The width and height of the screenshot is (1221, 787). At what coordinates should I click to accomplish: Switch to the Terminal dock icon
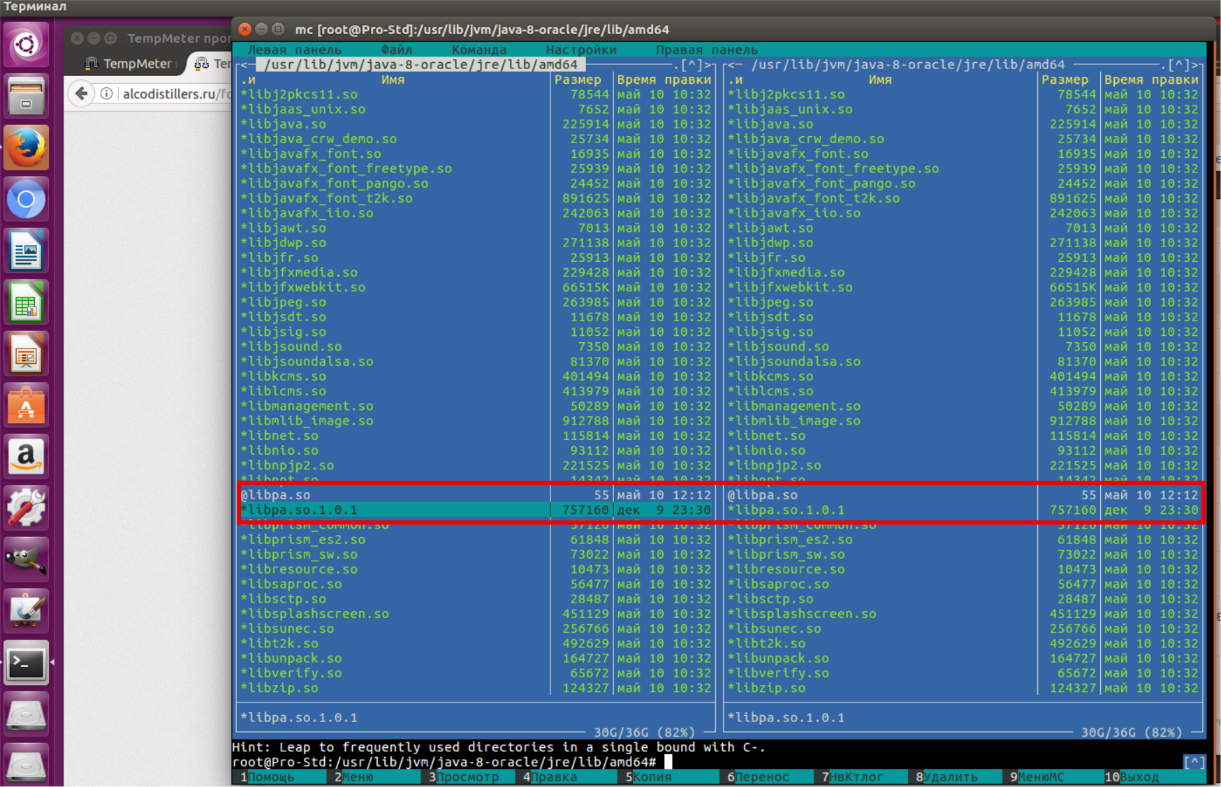pyautogui.click(x=26, y=663)
